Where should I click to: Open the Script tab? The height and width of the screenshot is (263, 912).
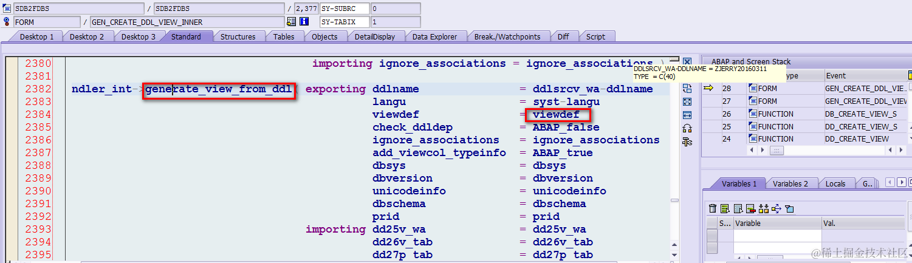click(x=595, y=36)
